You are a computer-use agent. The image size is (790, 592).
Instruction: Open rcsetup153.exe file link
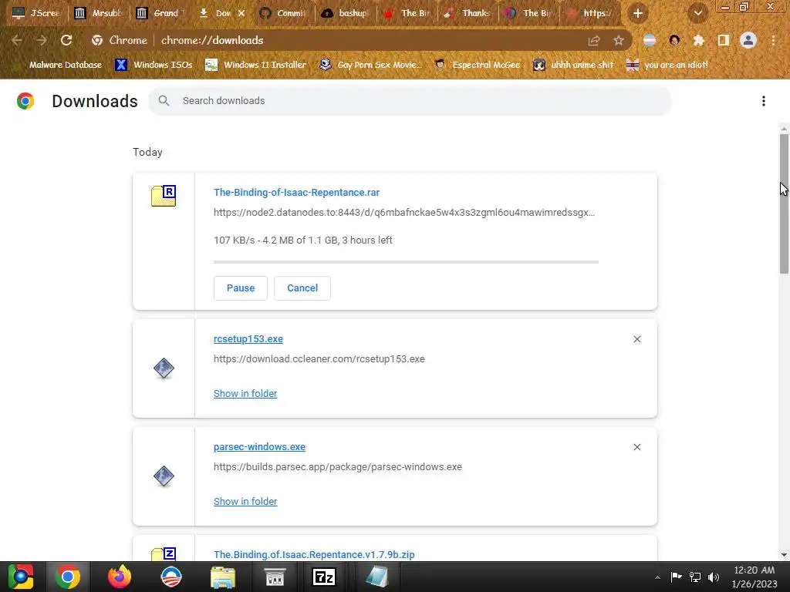tap(248, 339)
